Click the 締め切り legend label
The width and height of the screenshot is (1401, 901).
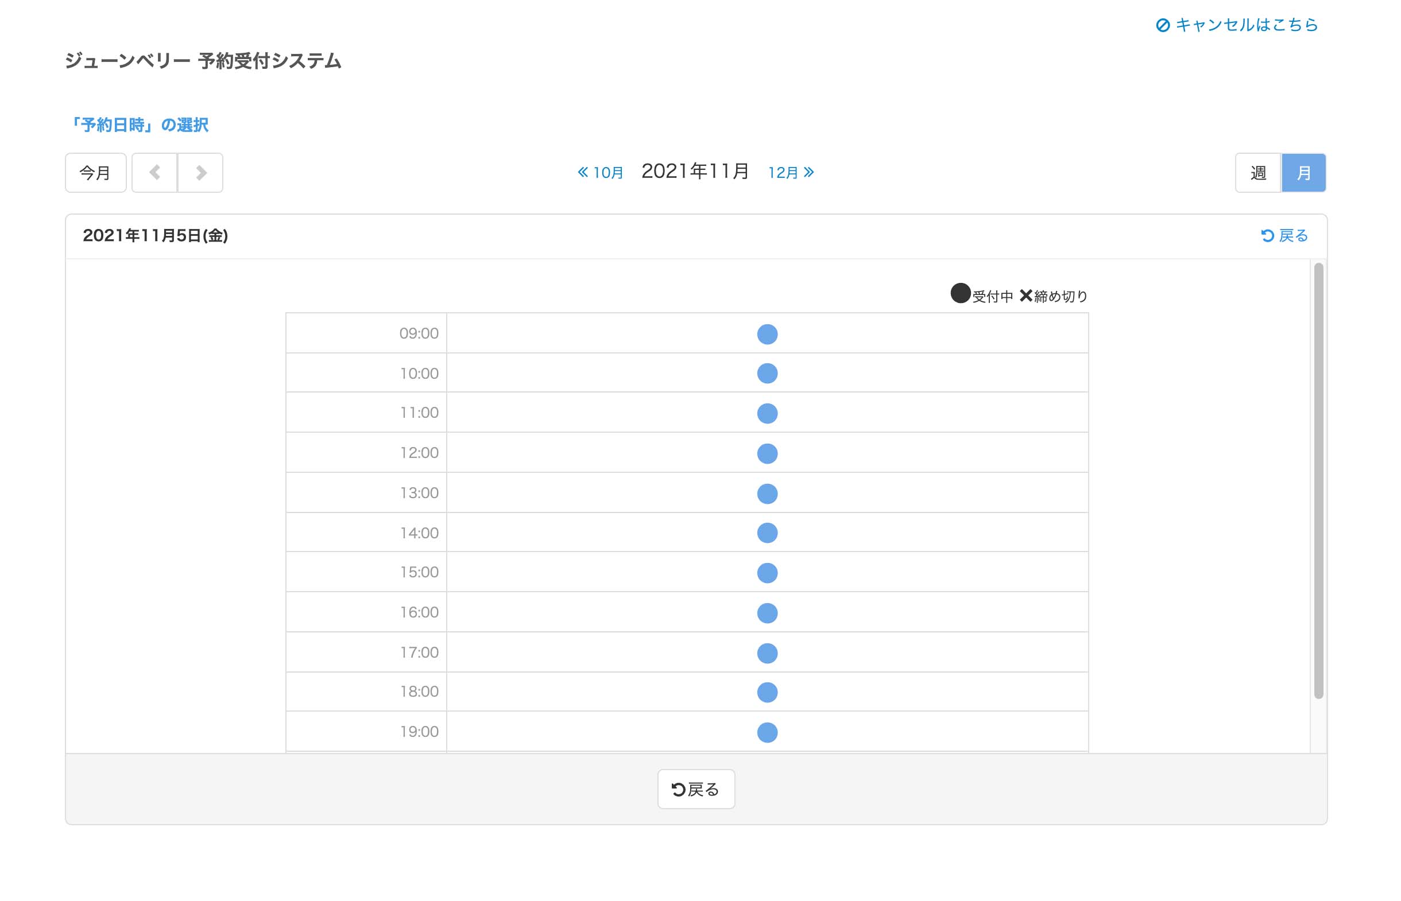1061,297
